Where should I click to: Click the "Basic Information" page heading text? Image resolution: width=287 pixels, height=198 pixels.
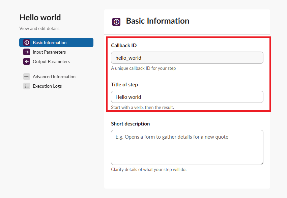point(157,21)
